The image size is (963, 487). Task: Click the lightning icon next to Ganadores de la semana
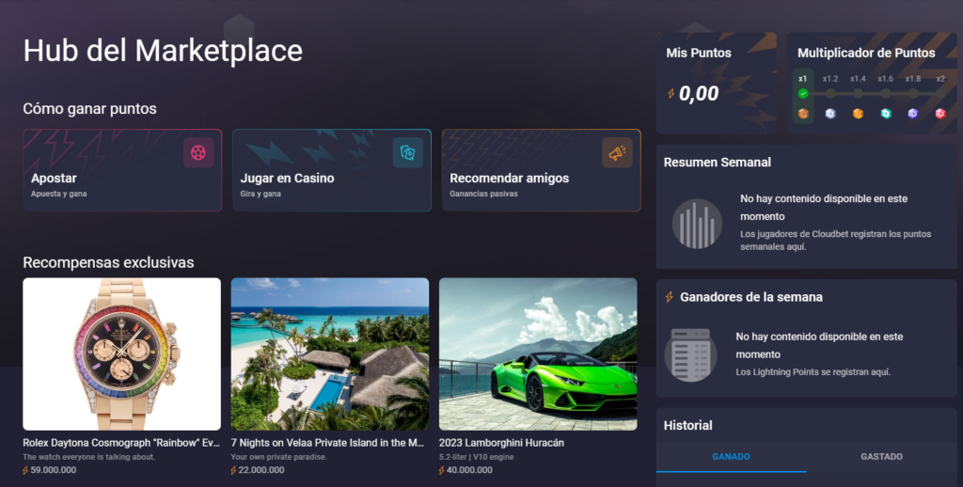tap(670, 297)
